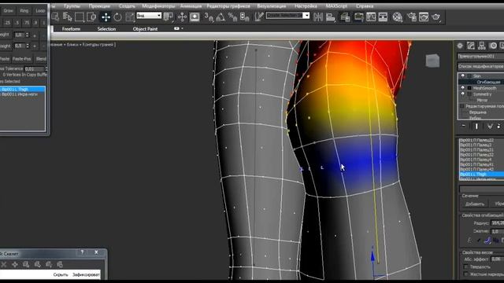Open the Curve Editor icon
Image resolution: width=504 pixels, height=283 pixels.
[371, 17]
